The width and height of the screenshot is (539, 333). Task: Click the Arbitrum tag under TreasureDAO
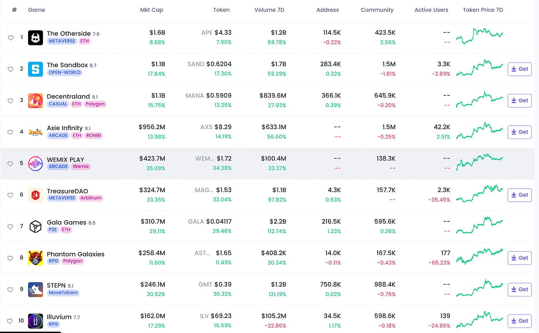(90, 198)
